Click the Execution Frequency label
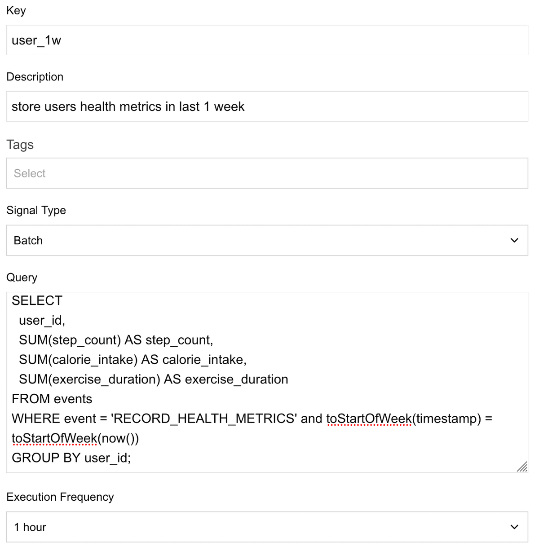 (x=60, y=497)
